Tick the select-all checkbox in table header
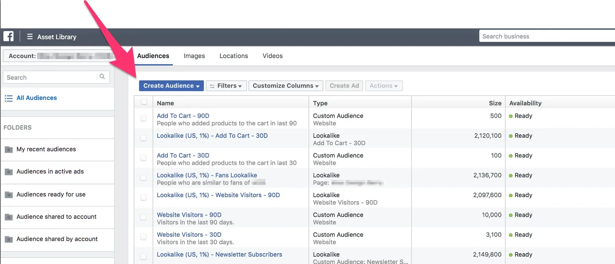615x264 pixels. [x=144, y=102]
